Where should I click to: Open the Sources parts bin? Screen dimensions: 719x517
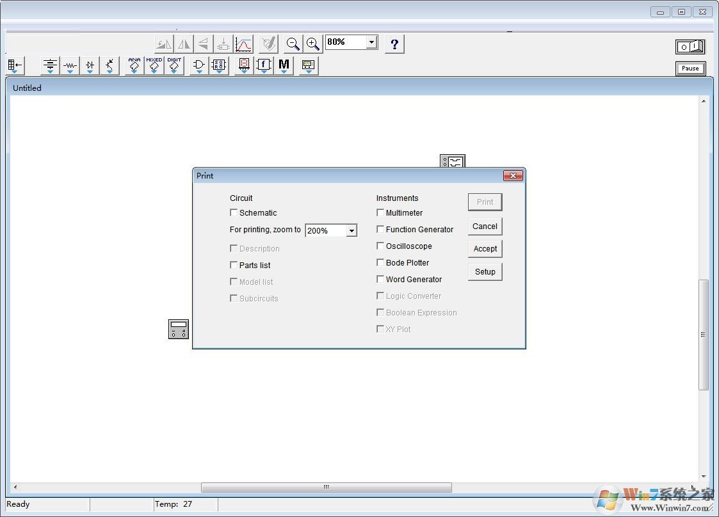click(50, 65)
